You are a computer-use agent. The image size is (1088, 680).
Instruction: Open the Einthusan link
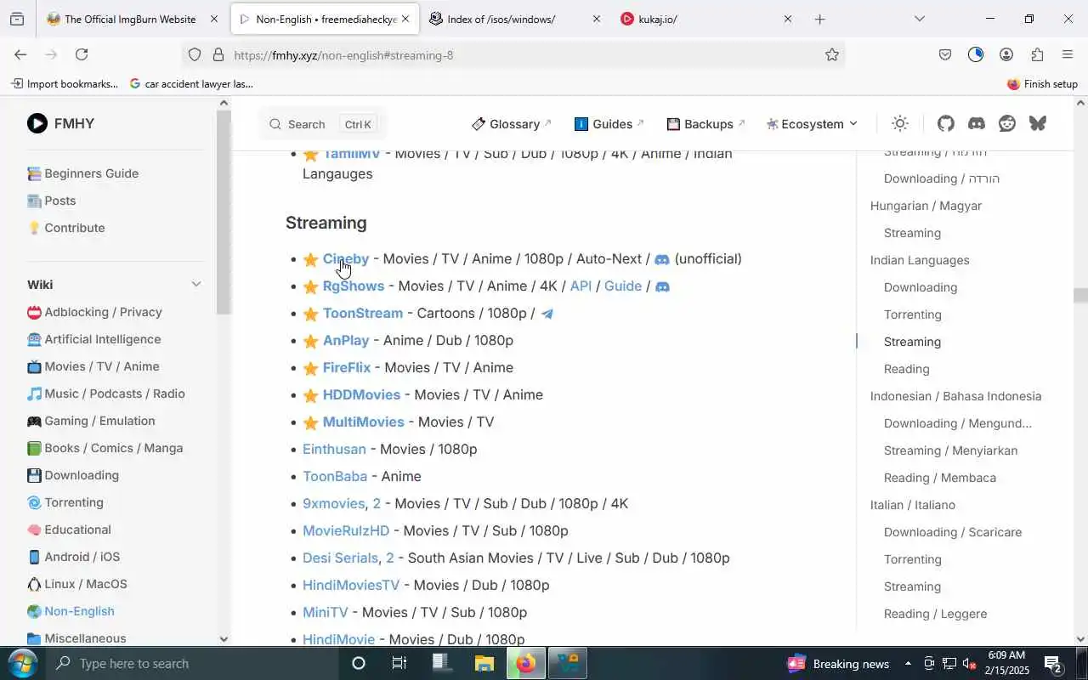click(334, 450)
